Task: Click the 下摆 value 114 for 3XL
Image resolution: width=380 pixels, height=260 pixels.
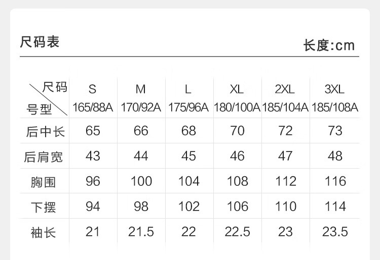Action: (335, 206)
